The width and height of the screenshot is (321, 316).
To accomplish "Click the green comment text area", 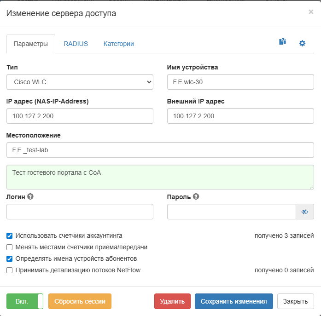I will [x=160, y=177].
